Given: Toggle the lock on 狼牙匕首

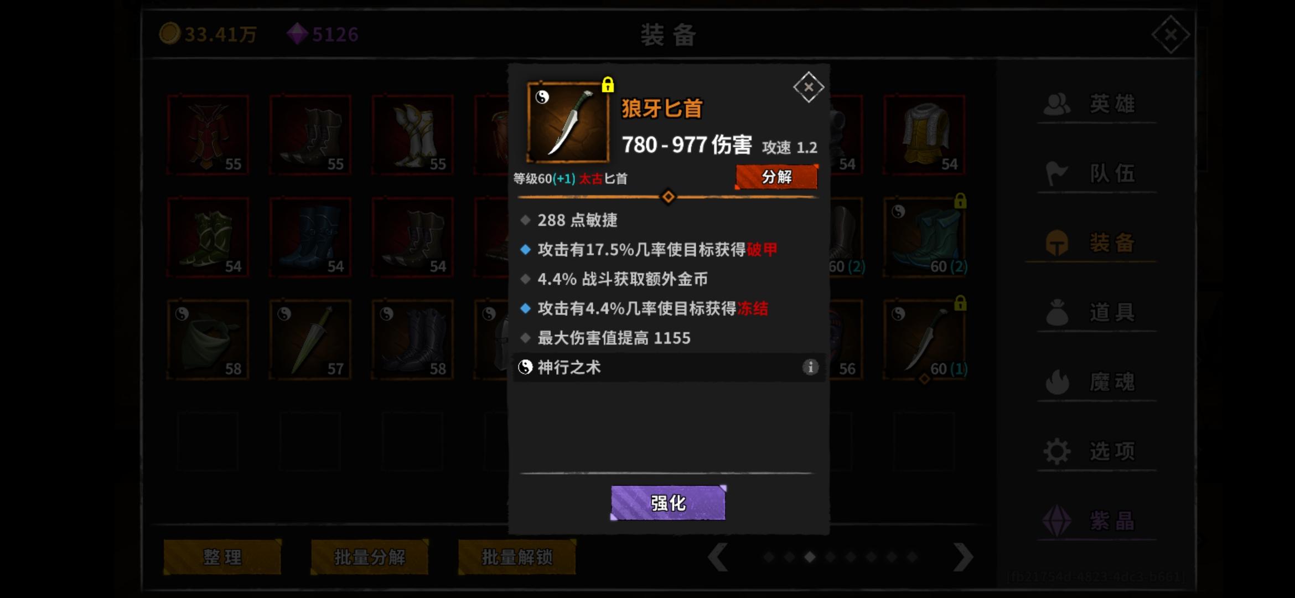Looking at the screenshot, I should click(608, 85).
